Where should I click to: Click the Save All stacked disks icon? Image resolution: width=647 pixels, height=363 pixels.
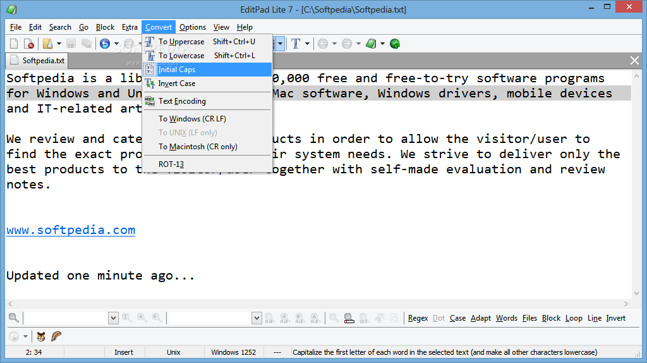86,44
